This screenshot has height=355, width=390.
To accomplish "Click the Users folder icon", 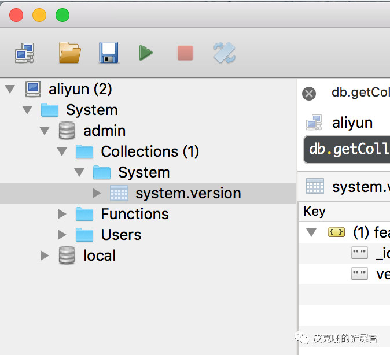I will pos(84,234).
